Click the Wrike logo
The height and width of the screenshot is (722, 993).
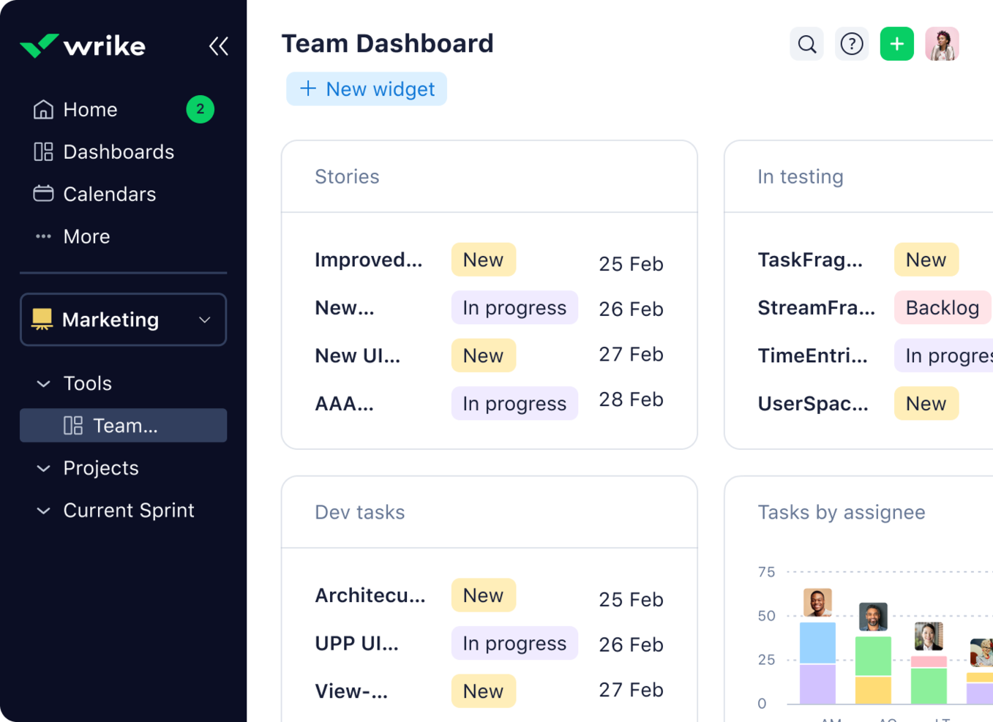click(82, 45)
